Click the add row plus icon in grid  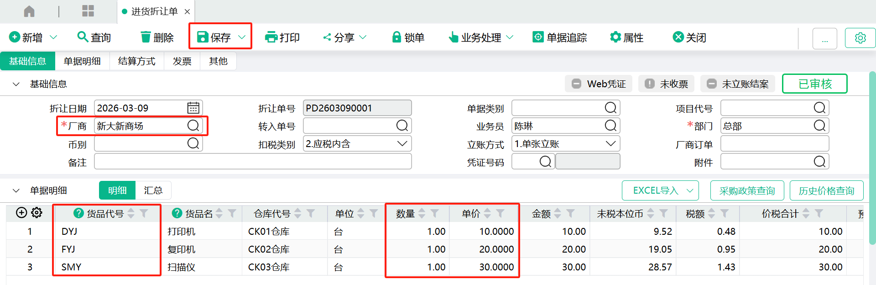(21, 213)
